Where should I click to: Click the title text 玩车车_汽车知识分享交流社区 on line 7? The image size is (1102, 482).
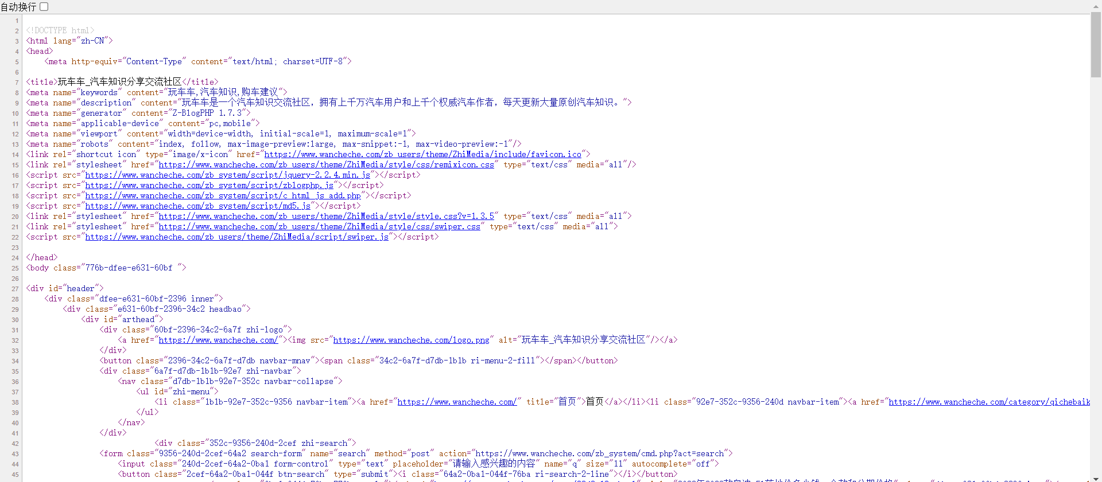coord(120,82)
